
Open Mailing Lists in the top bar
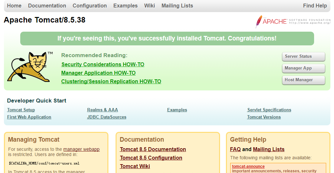(177, 6)
